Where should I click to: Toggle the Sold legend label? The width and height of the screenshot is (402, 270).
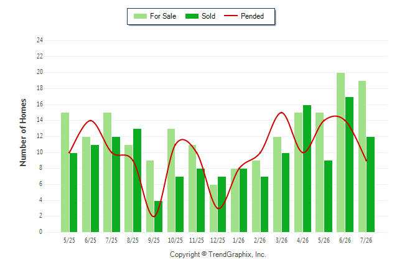pyautogui.click(x=208, y=16)
